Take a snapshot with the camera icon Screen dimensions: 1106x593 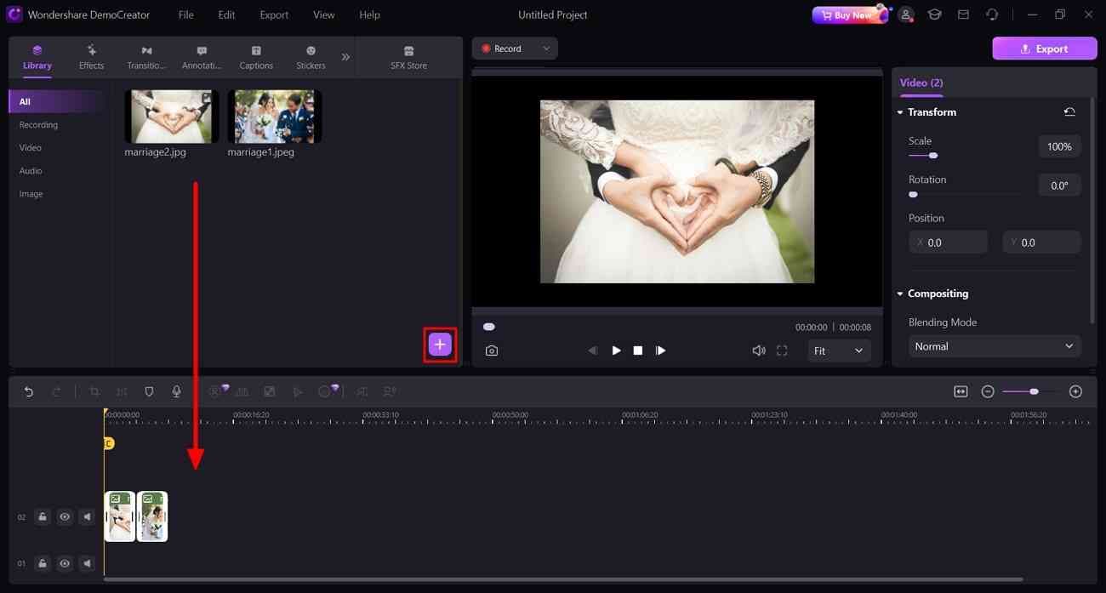(492, 351)
